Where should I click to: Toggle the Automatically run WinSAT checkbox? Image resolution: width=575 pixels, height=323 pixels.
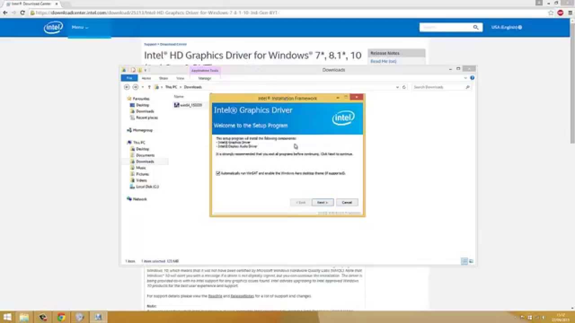tap(218, 173)
